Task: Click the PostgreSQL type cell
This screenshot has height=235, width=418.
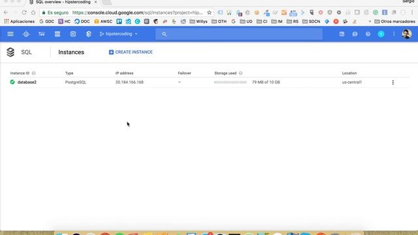Action: 76,82
